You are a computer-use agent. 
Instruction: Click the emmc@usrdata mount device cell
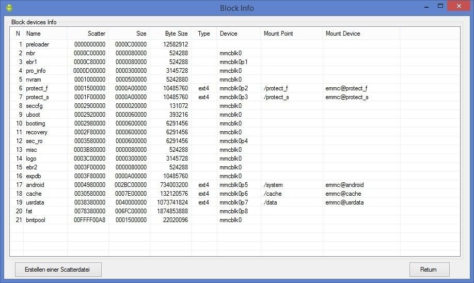[x=344, y=202]
